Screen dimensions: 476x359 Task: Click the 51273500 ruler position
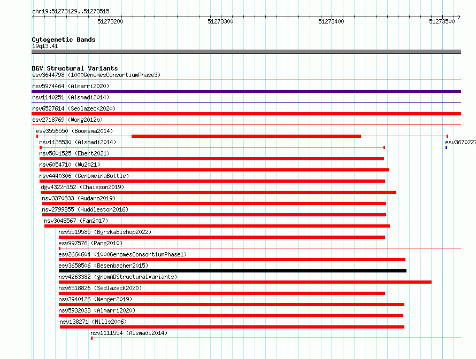(x=442, y=21)
